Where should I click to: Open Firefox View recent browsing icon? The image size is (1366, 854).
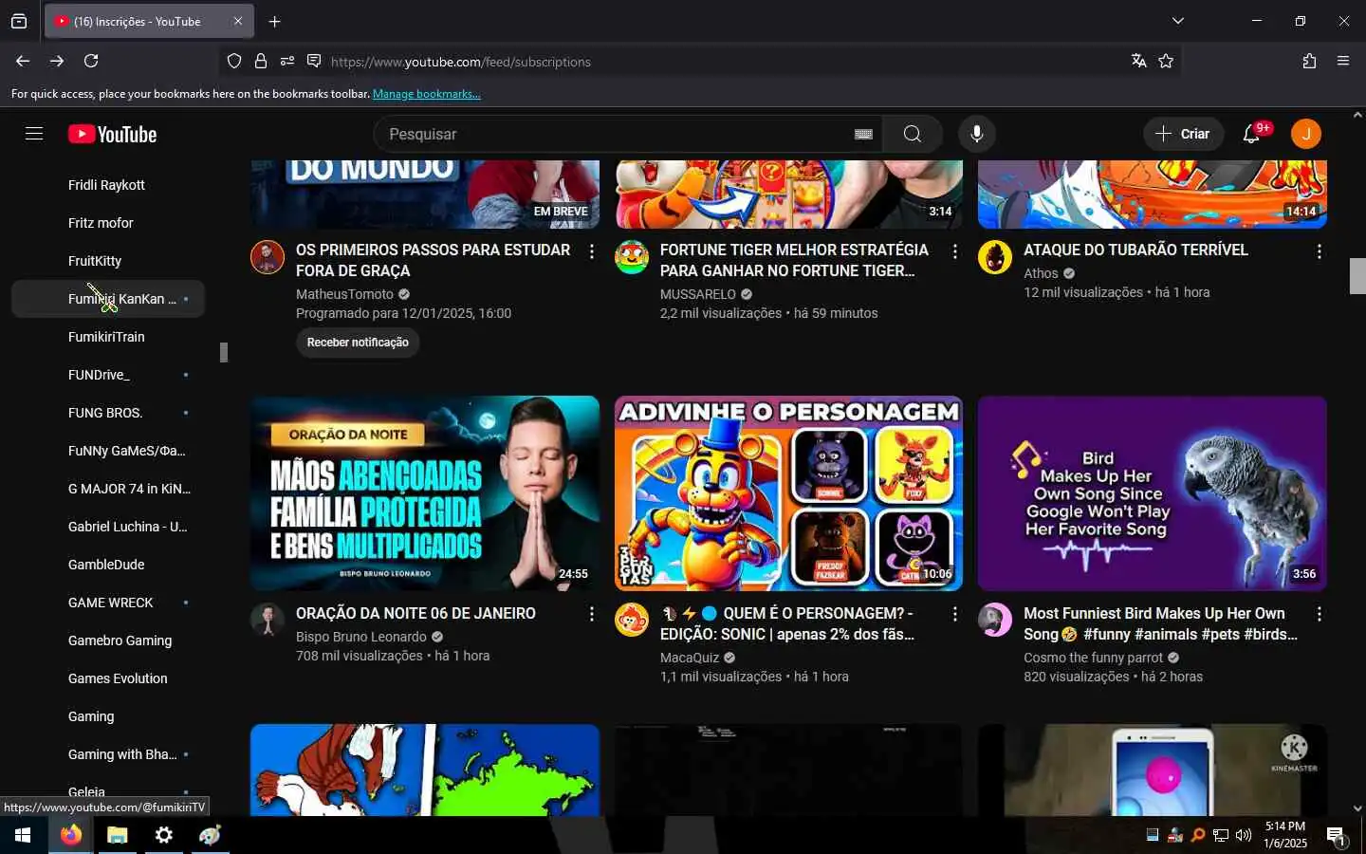(x=19, y=21)
